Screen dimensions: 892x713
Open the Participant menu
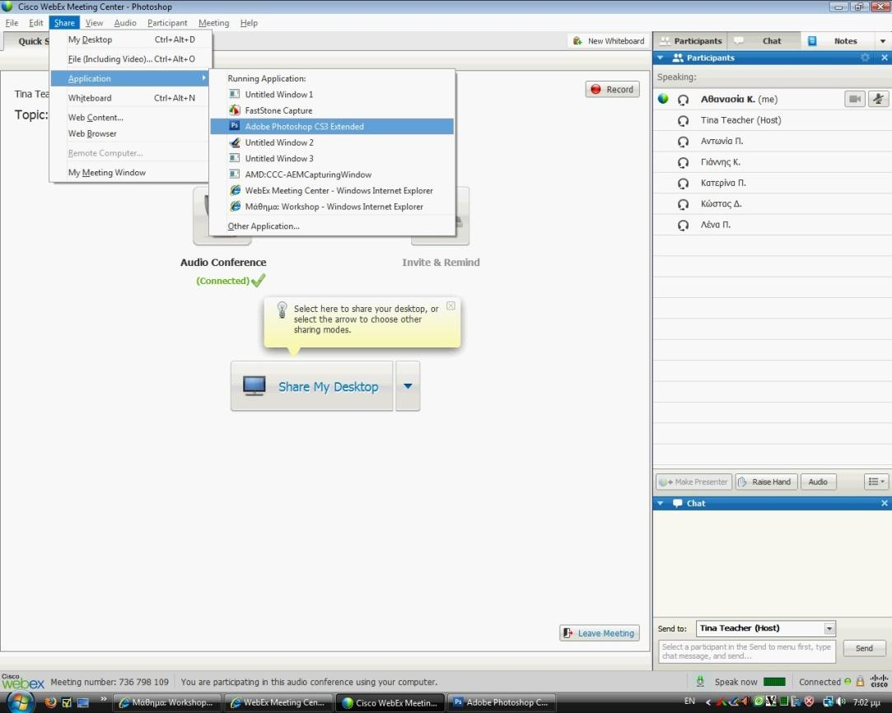point(167,23)
